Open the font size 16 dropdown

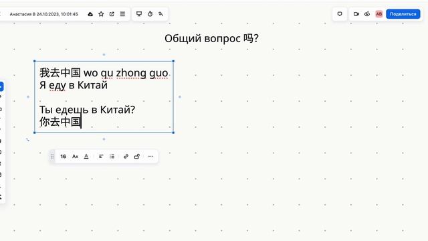tap(64, 156)
